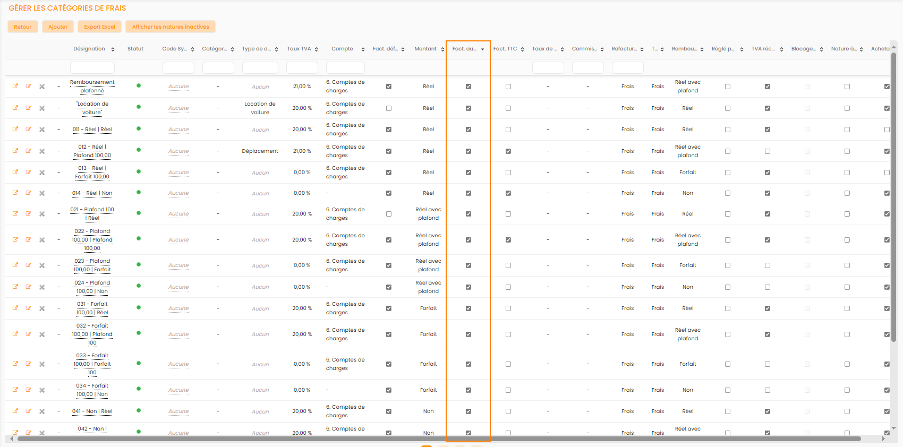Click edit icon for 014 - Réel | Non

(29, 193)
